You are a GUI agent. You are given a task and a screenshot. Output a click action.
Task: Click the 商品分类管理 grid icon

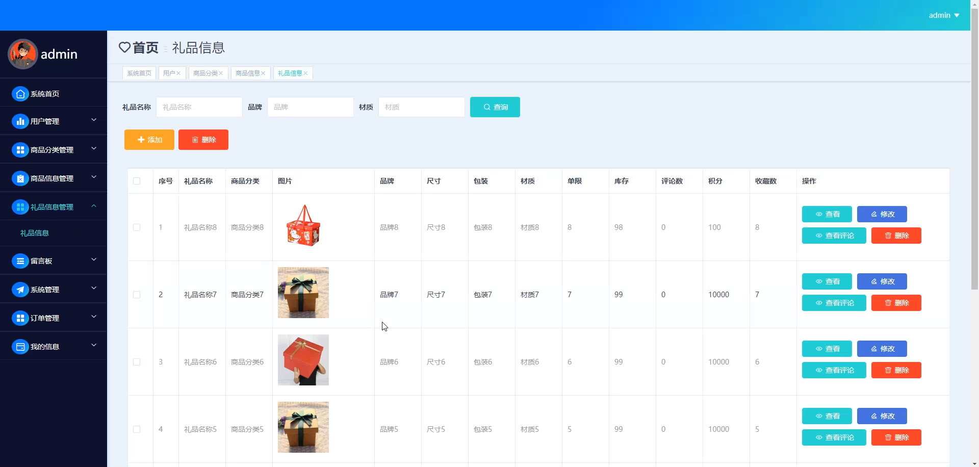click(20, 150)
